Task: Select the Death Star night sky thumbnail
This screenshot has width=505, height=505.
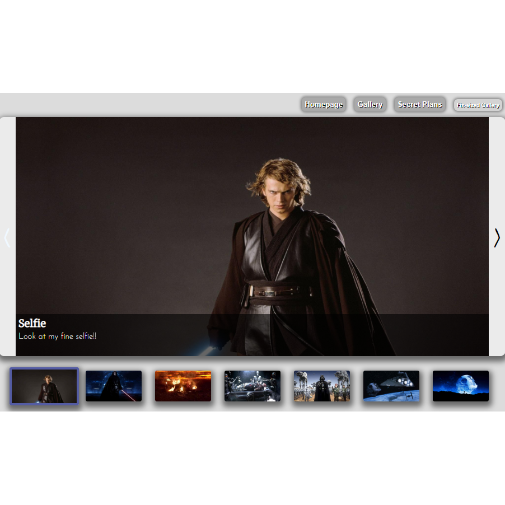Action: [461, 386]
